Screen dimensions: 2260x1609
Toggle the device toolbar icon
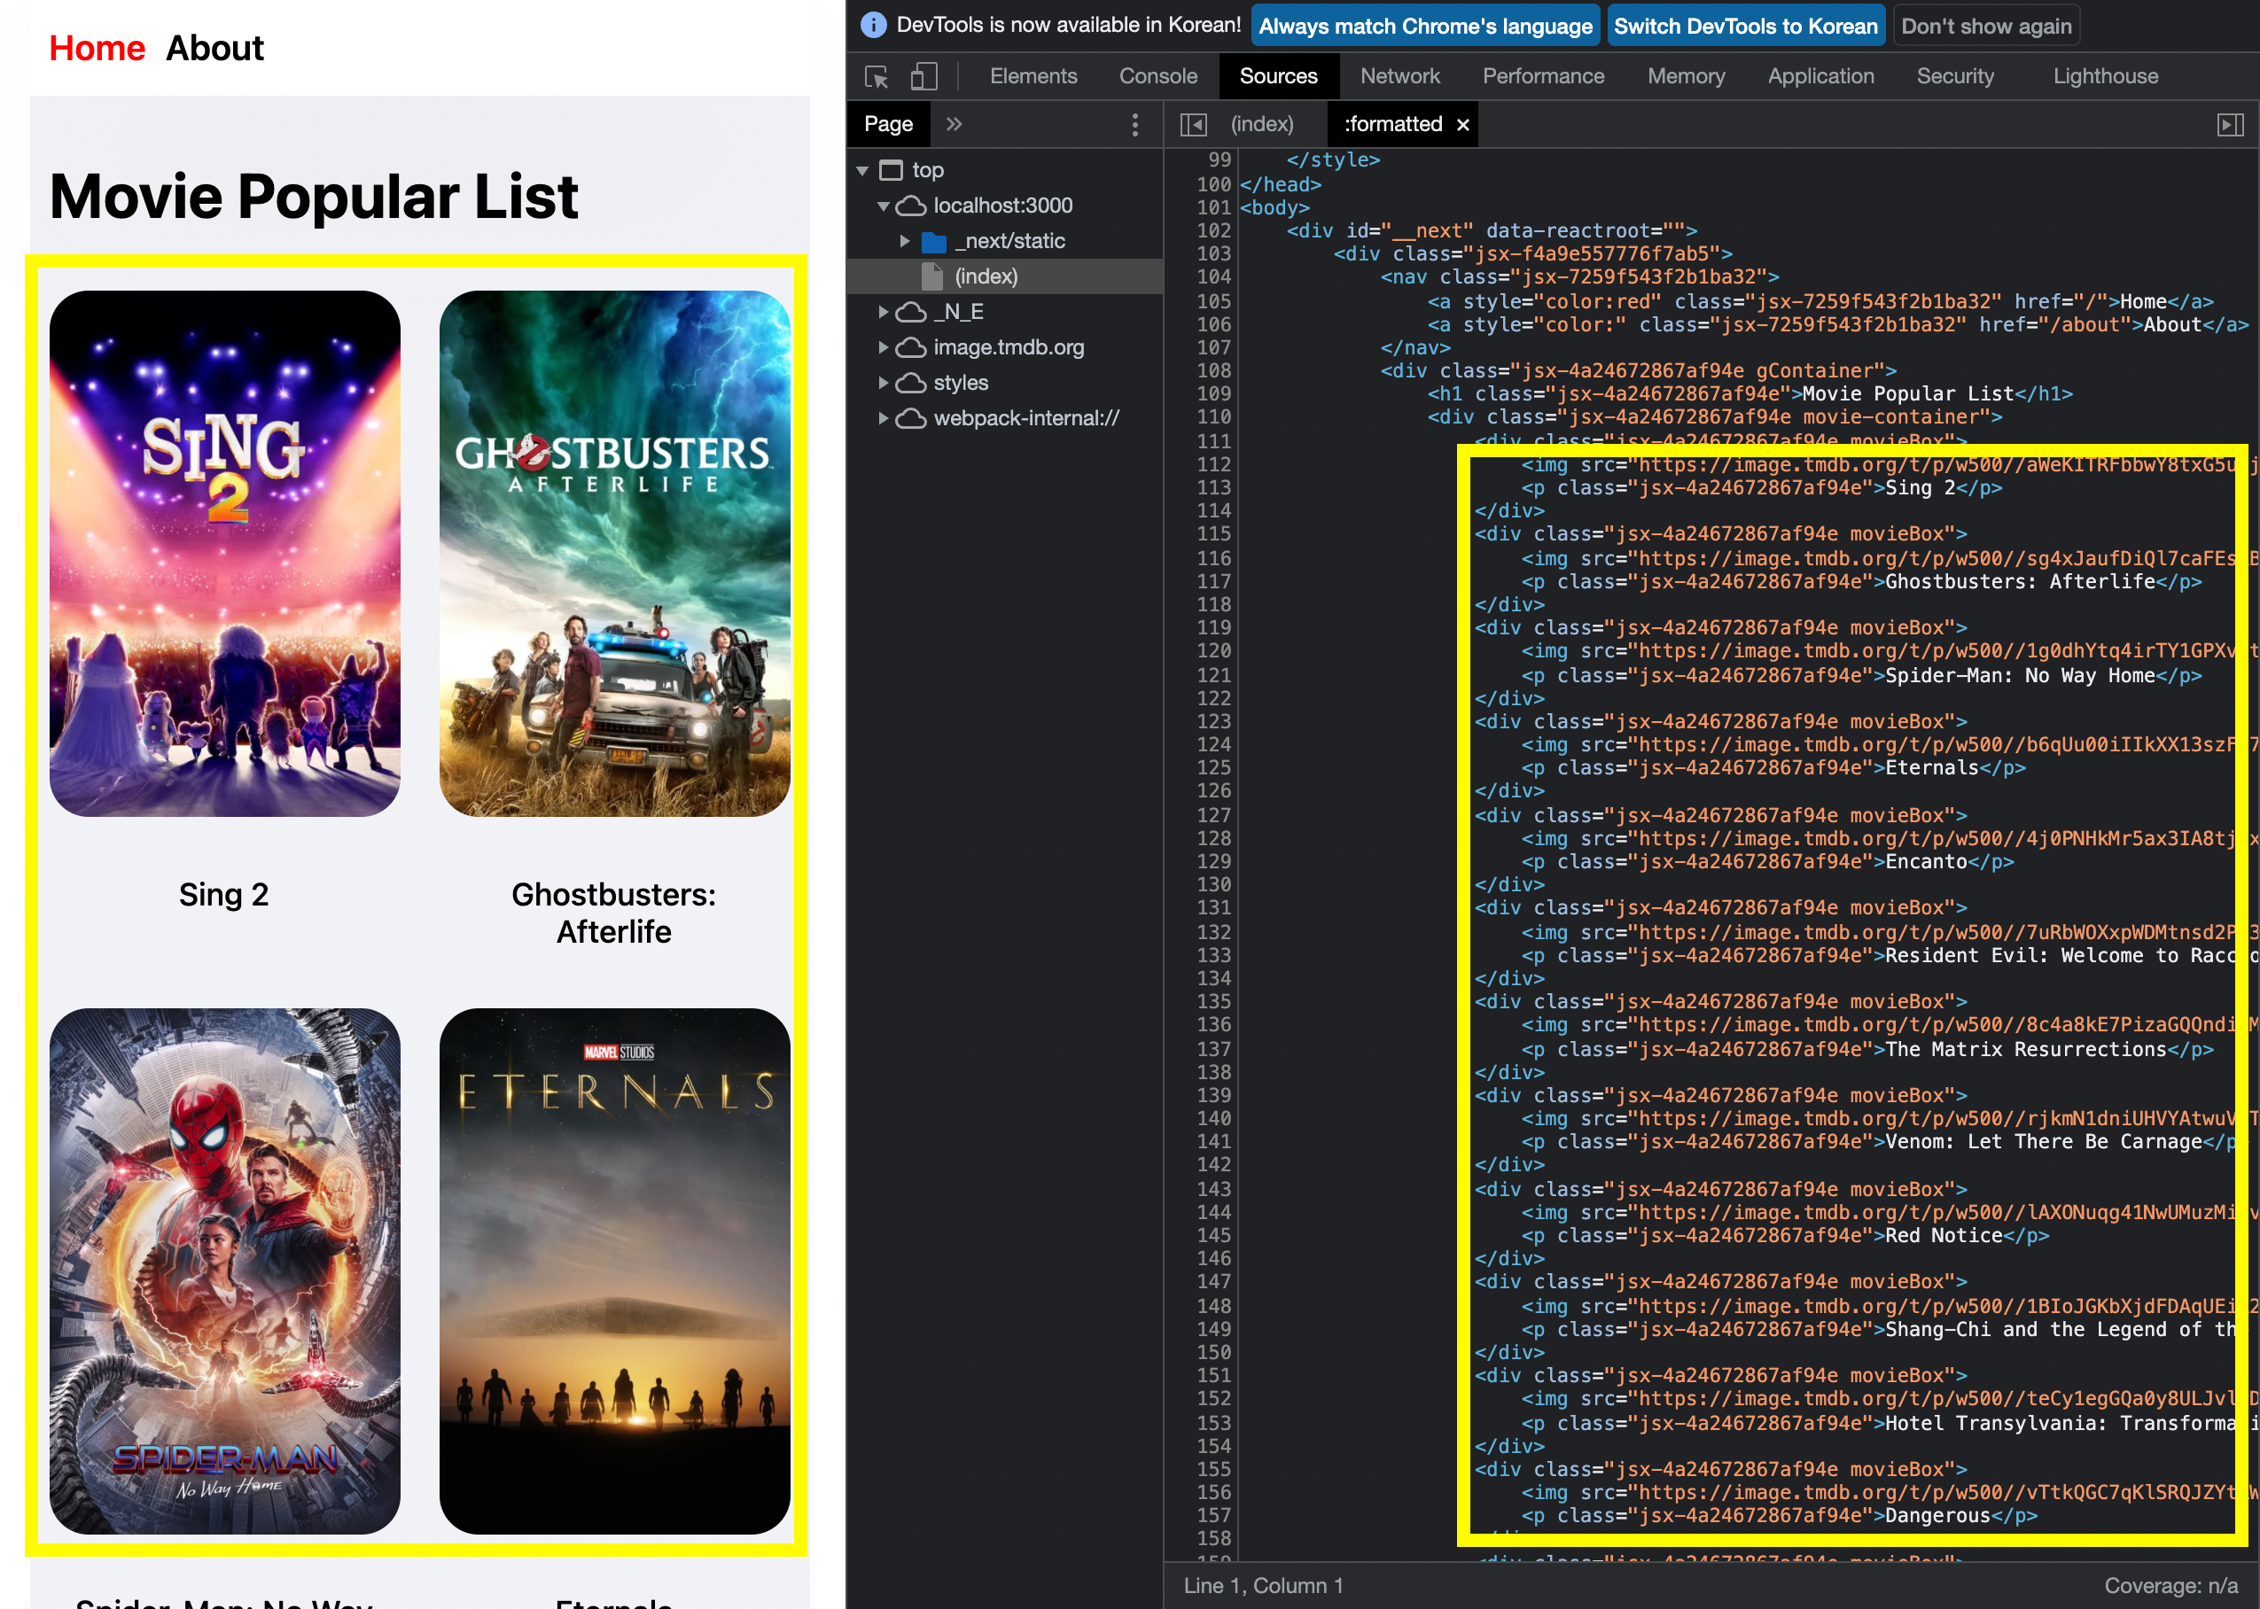923,76
